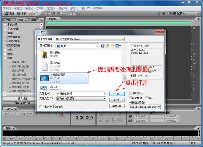Select the 有噪音的视频 video file

[64, 78]
